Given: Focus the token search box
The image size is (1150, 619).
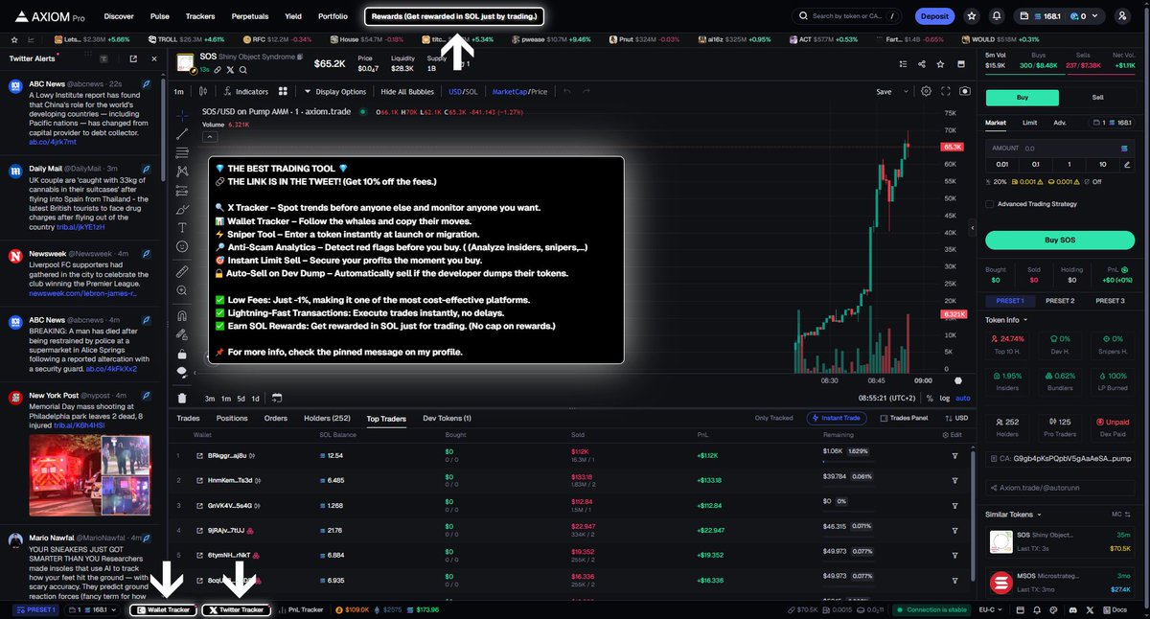Looking at the screenshot, I should (847, 16).
